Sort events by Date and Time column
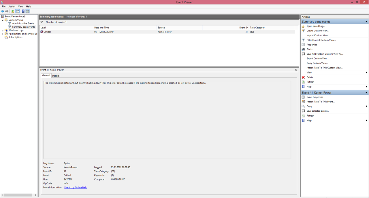 (125, 28)
